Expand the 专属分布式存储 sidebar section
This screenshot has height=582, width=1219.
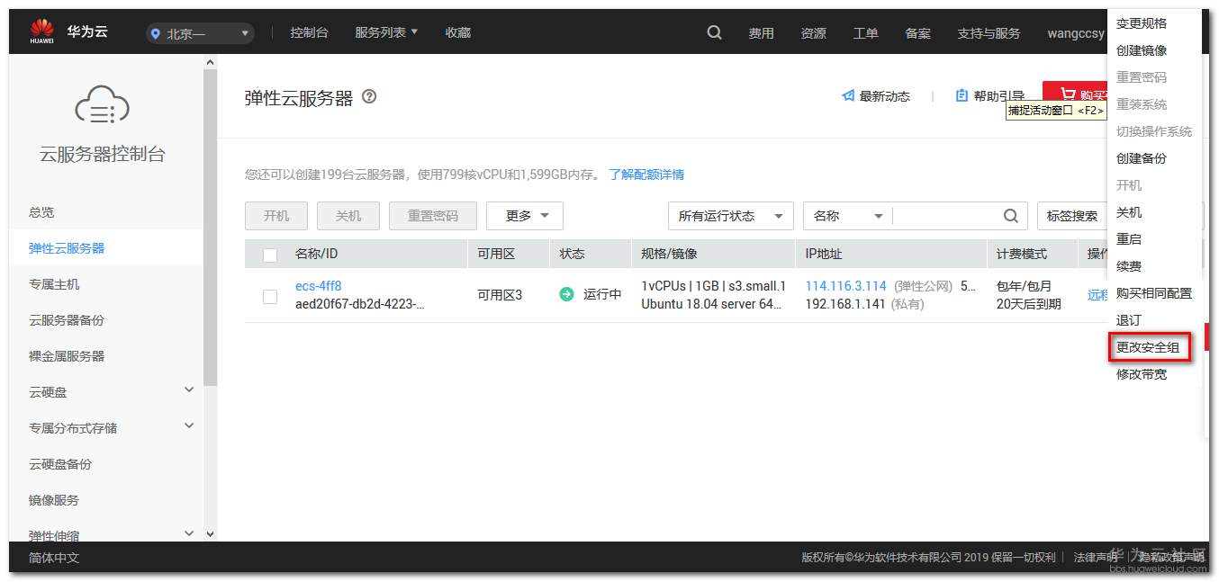[189, 425]
